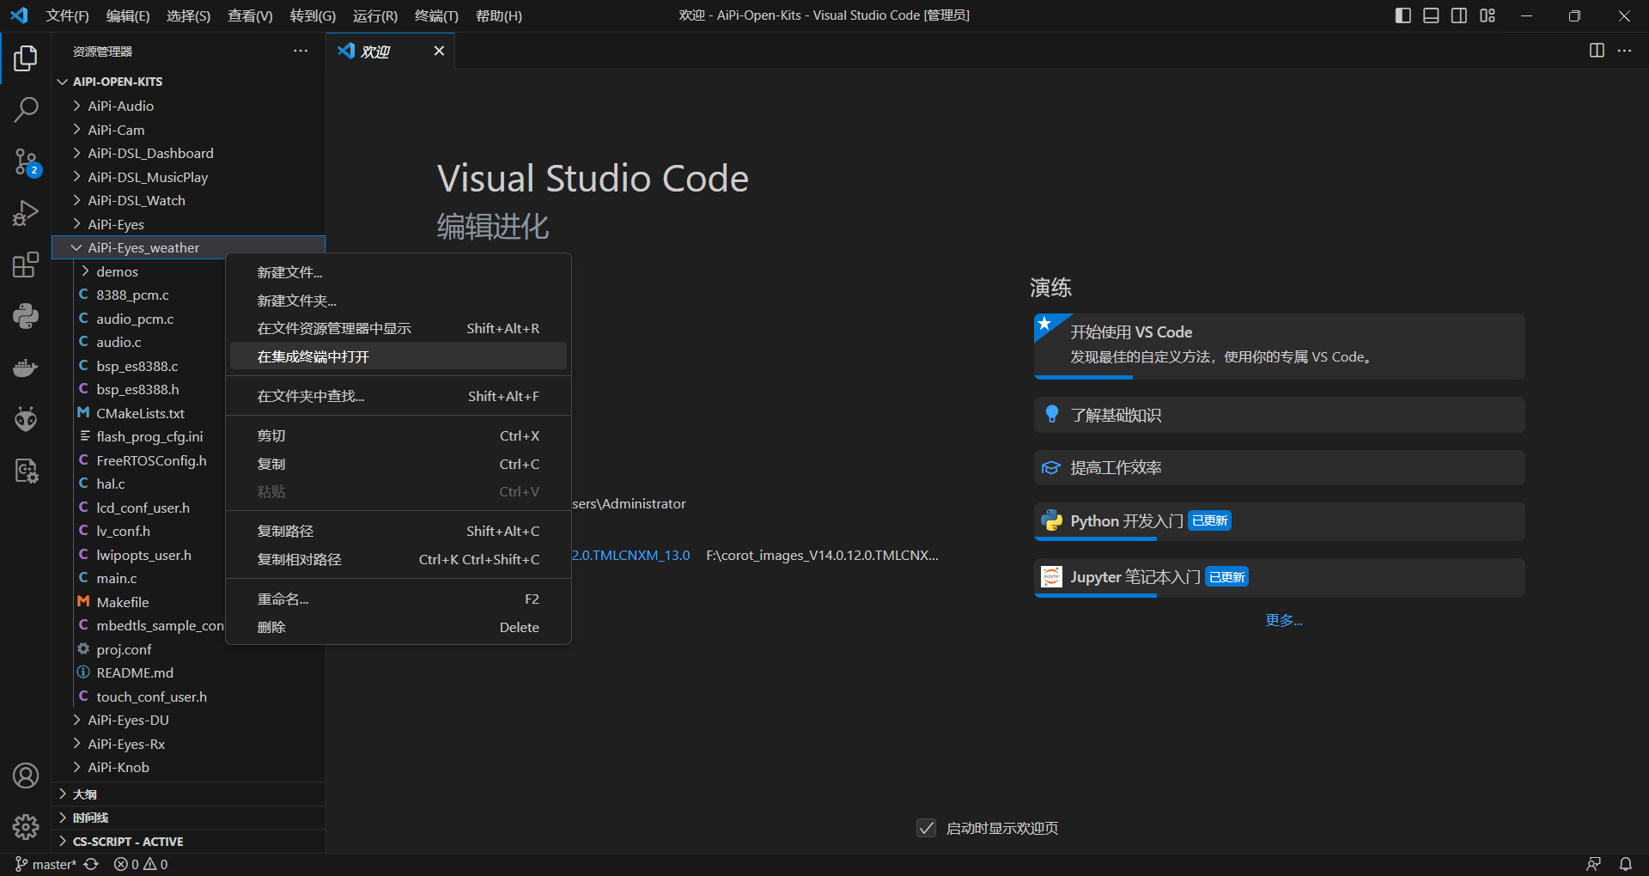The image size is (1649, 876).
Task: Choose 新建文件... from context menu
Action: tap(399, 272)
